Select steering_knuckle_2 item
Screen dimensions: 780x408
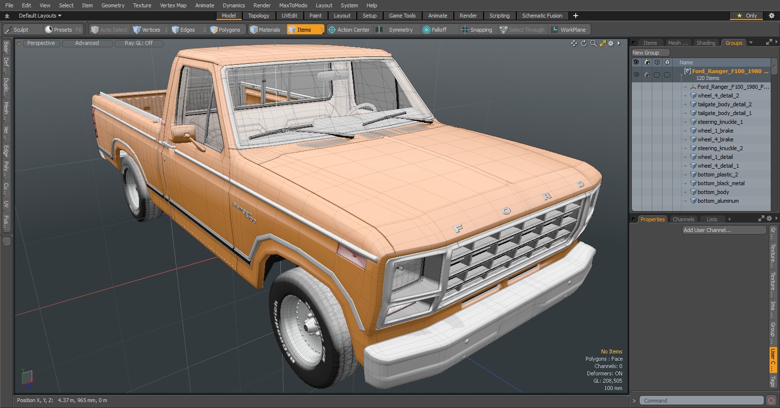(x=720, y=148)
